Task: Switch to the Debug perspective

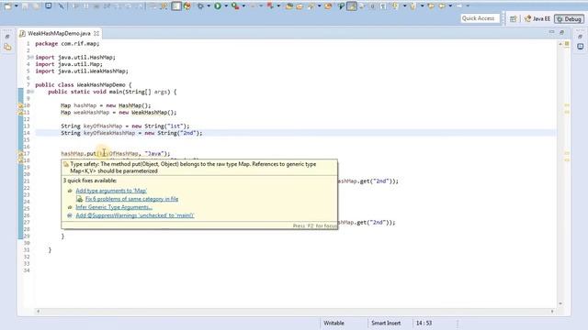Action: point(569,18)
